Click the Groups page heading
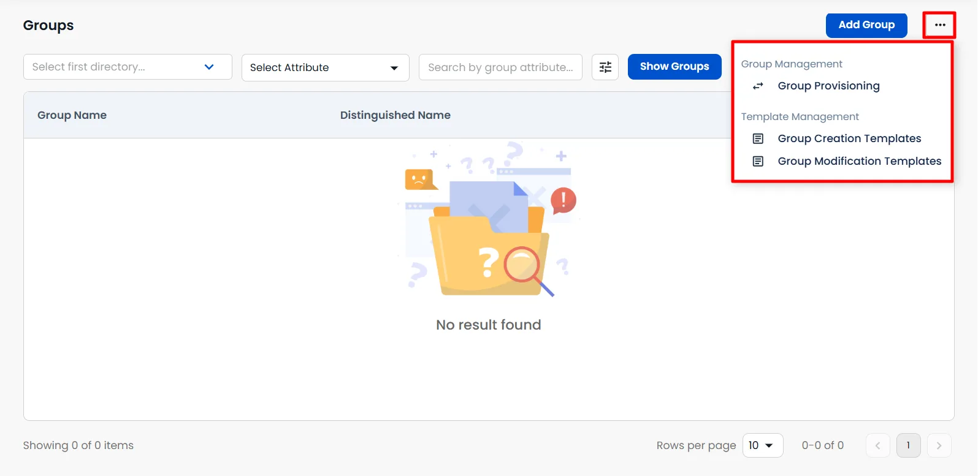 pos(48,25)
